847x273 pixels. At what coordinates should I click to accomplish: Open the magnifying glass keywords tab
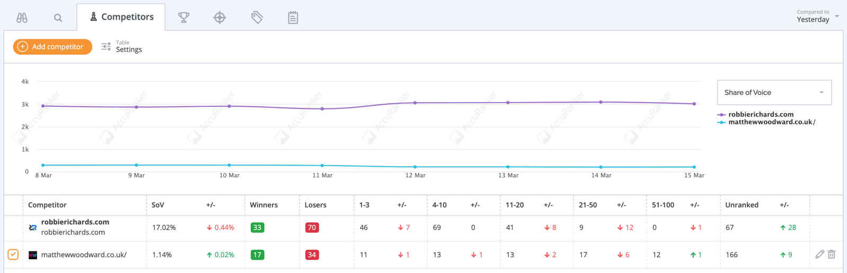pos(58,18)
